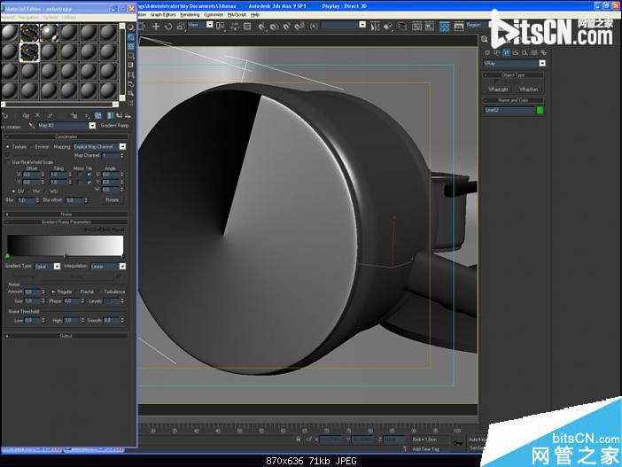Enable Use Real-World Scale checkbox

coord(9,162)
